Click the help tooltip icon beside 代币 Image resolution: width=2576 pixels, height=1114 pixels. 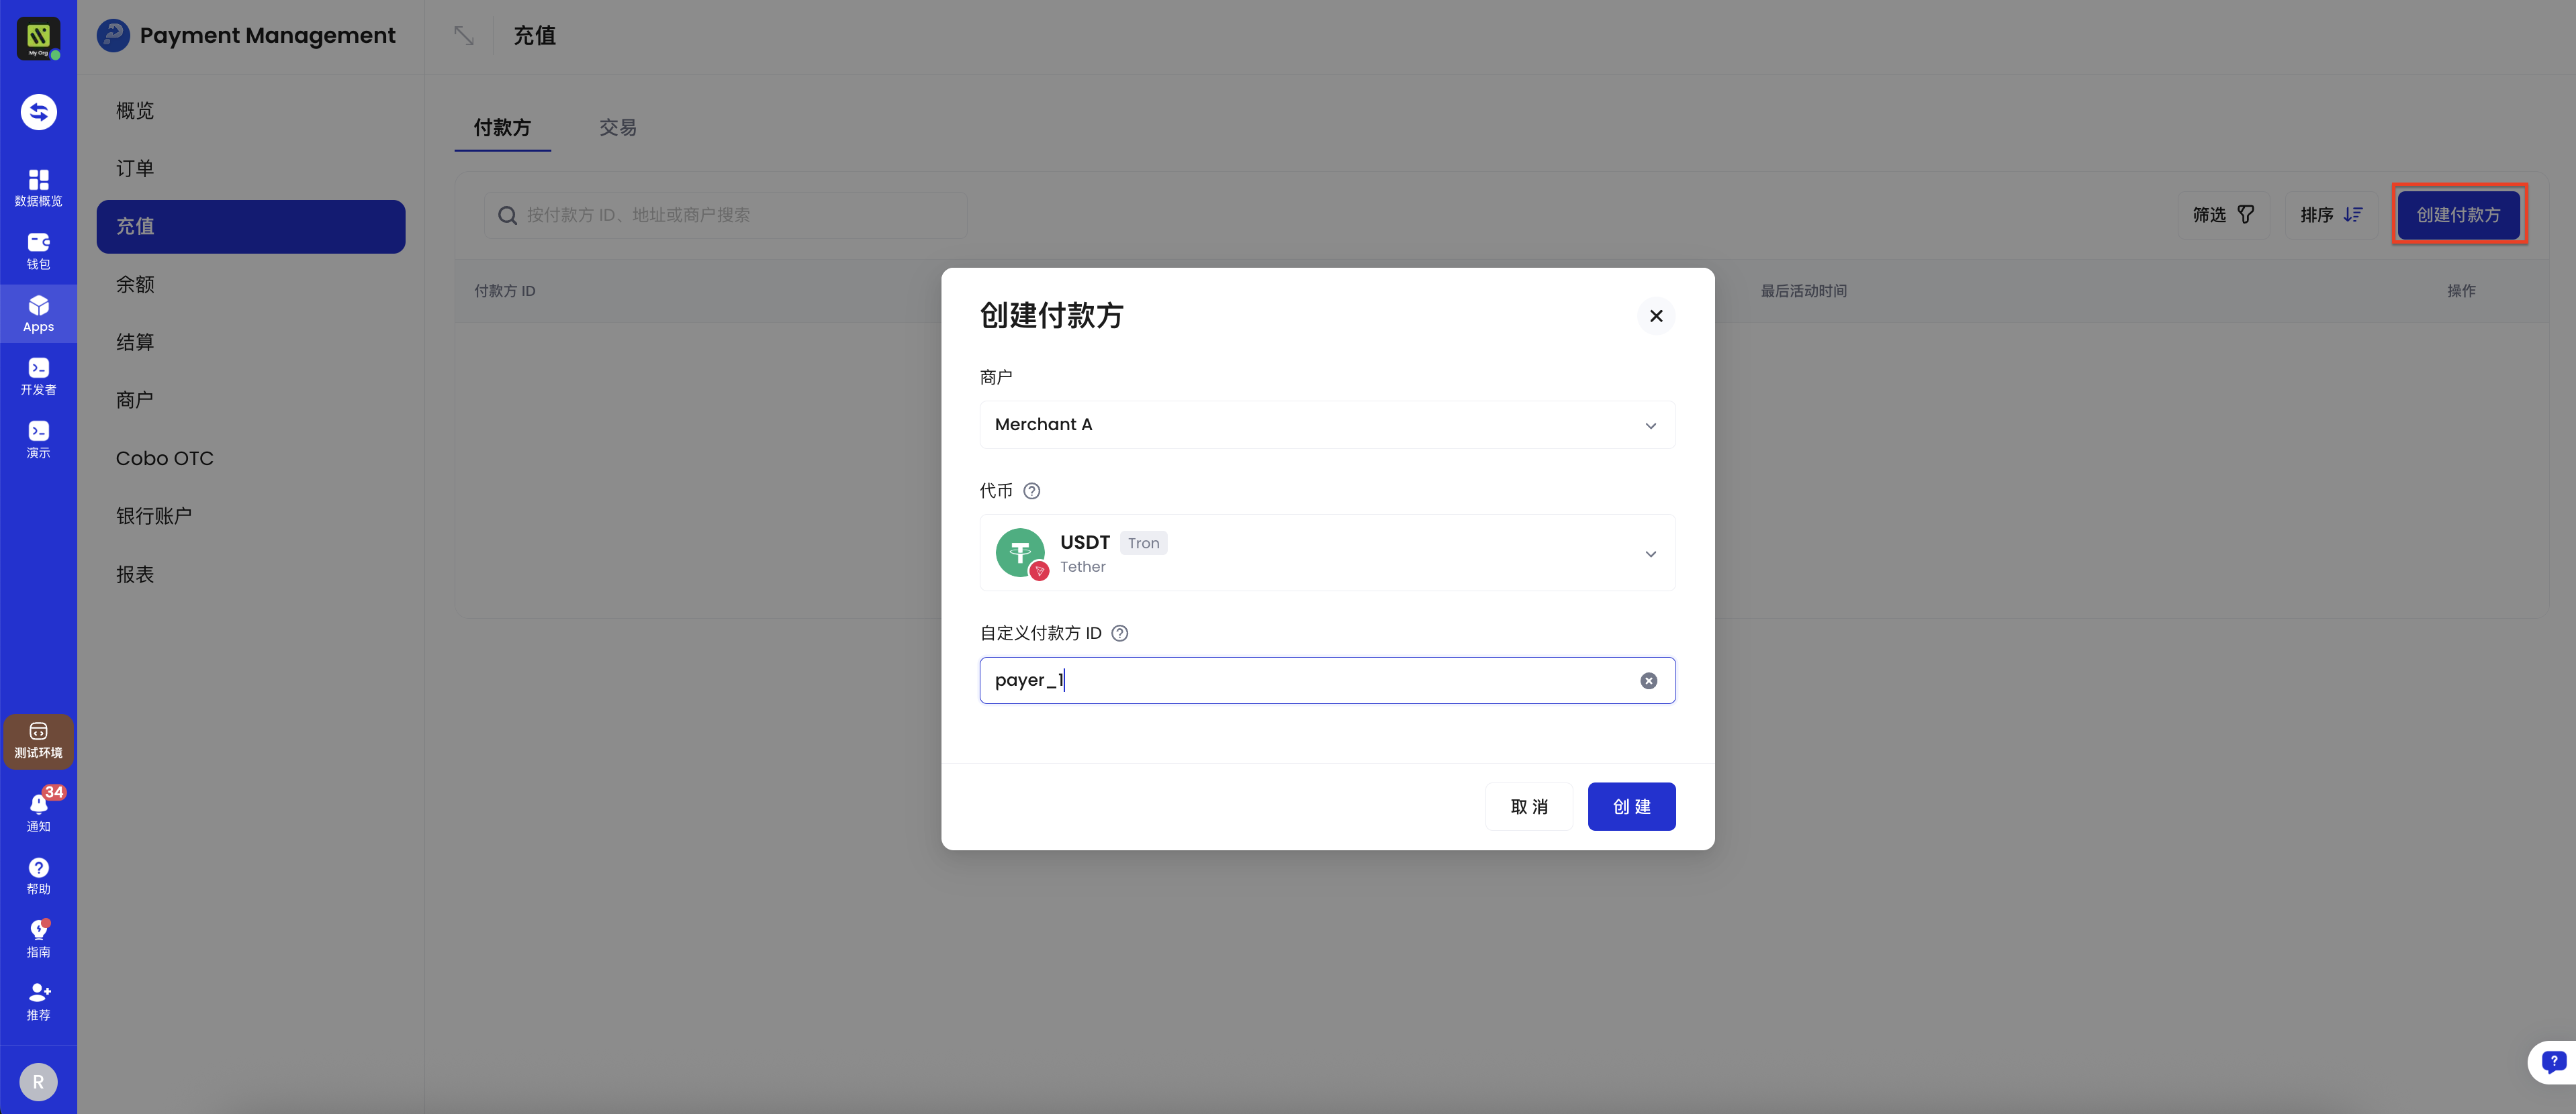pyautogui.click(x=1031, y=491)
